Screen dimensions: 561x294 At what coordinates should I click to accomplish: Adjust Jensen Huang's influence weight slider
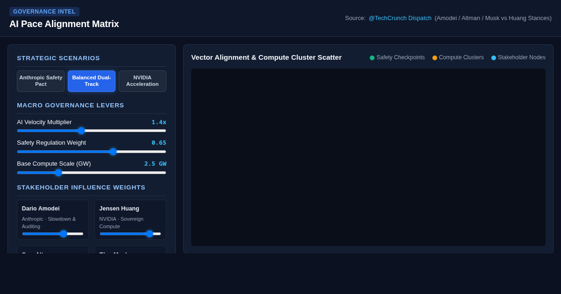tap(130, 234)
